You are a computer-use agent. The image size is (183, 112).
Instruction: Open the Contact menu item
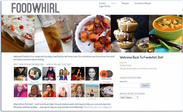point(102,3)
